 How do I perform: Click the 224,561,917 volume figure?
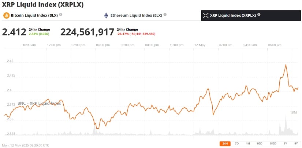tap(87, 32)
